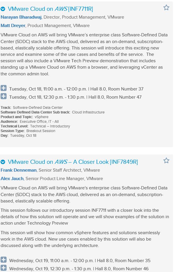
Task: Add Wednesday 11:00 a.m. Room 35 session
Action: pos(3,260)
